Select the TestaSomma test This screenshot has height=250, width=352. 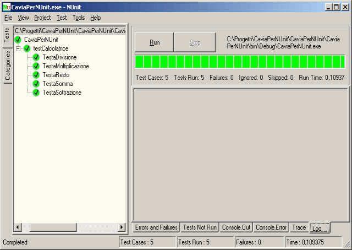[58, 84]
